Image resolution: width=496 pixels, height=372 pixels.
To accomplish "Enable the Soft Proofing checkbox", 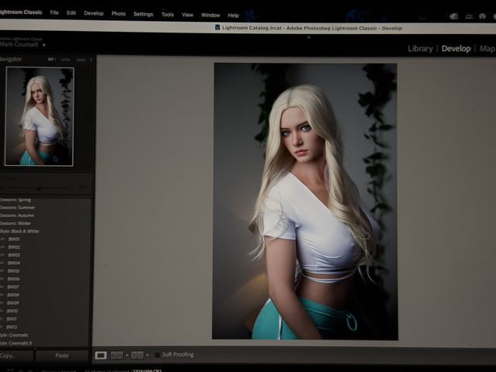I will point(157,355).
